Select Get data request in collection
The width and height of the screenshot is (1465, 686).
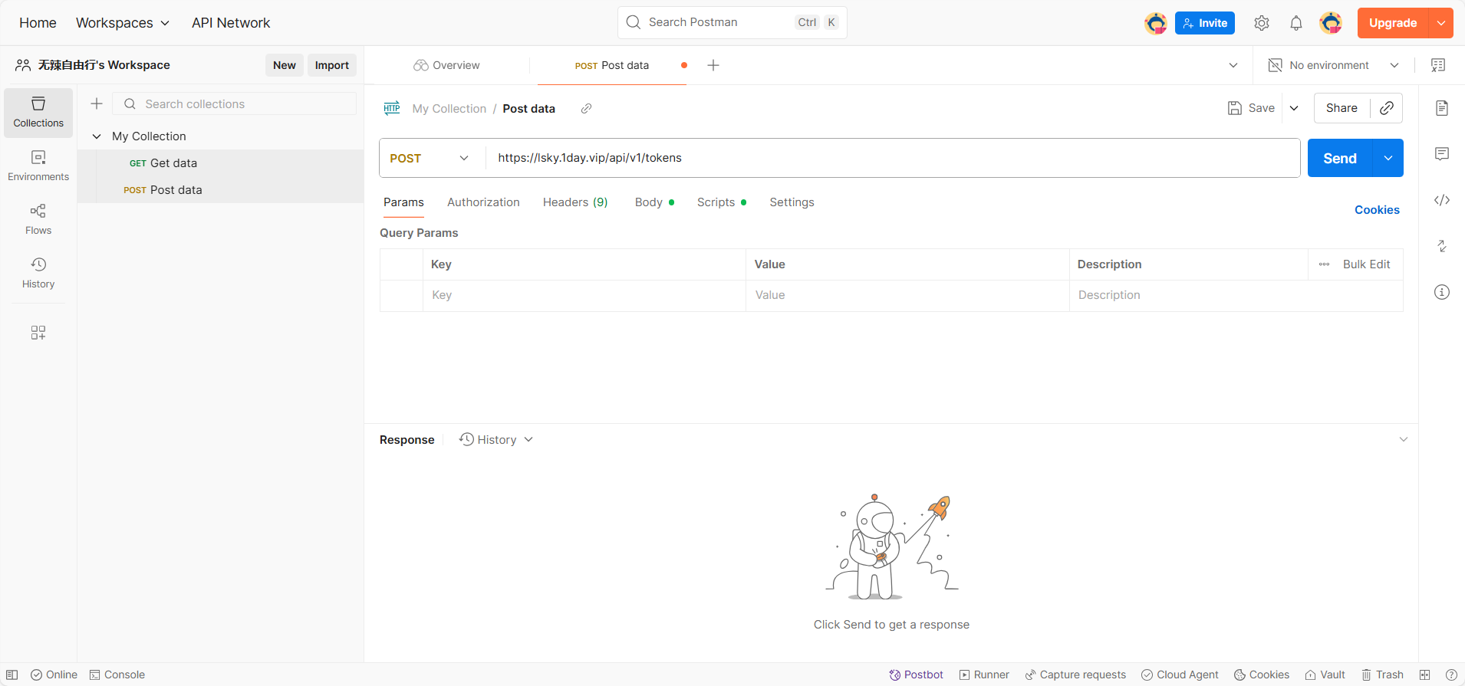tap(173, 163)
